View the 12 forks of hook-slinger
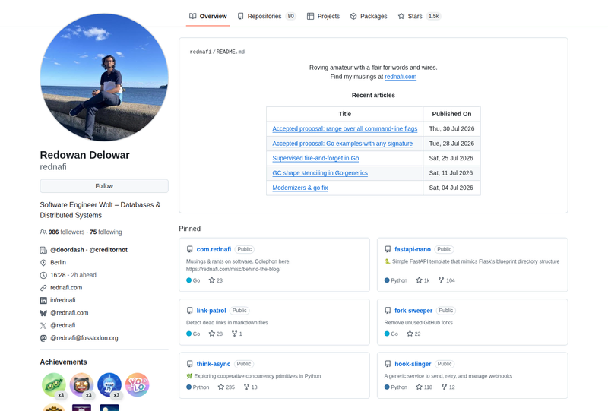608x411 pixels. pyautogui.click(x=448, y=387)
